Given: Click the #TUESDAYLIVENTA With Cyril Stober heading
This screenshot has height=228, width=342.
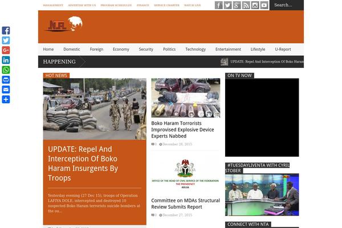Looking at the screenshot, I should point(258,168).
